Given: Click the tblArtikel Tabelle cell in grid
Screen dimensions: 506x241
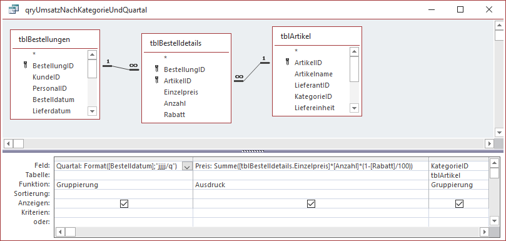Looking at the screenshot, I should 458,175.
